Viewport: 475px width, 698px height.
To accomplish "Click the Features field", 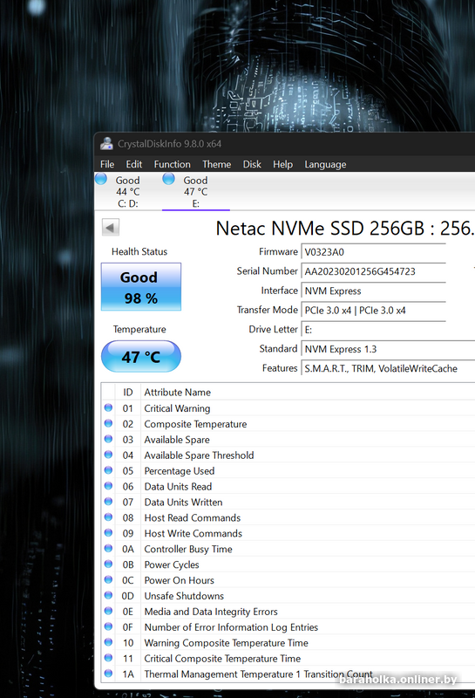I will [x=388, y=368].
